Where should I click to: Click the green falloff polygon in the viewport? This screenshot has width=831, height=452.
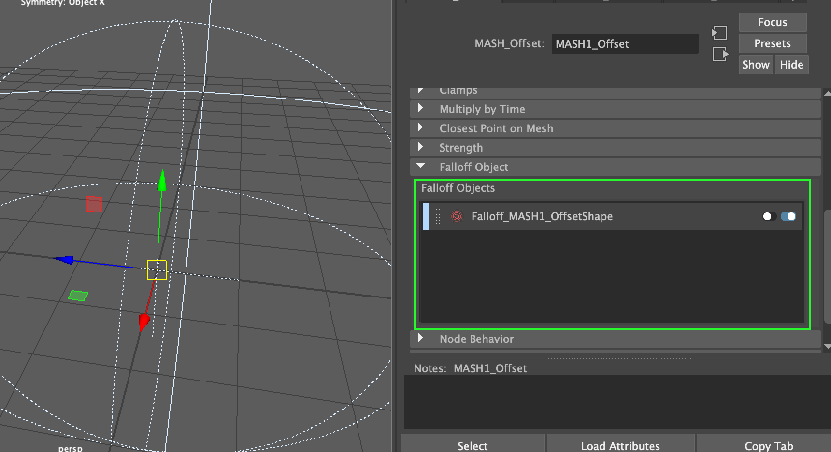tap(79, 295)
